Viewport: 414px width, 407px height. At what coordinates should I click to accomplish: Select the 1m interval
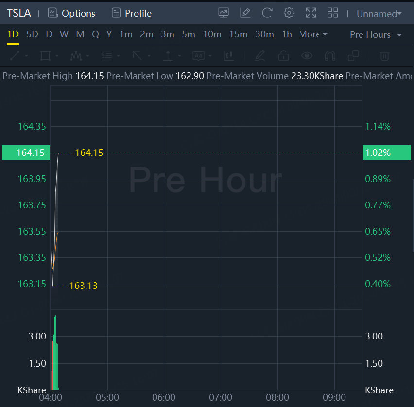126,34
